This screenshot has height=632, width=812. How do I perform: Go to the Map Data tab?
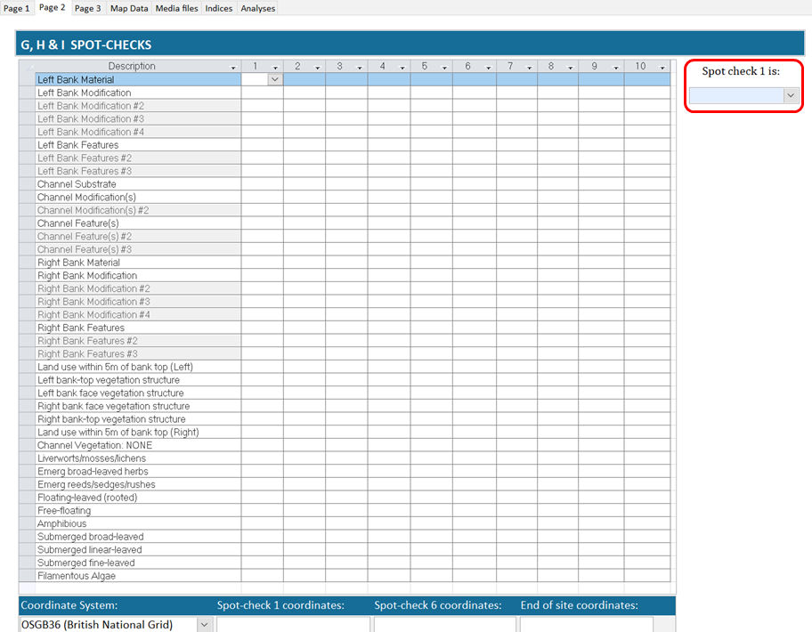[129, 8]
